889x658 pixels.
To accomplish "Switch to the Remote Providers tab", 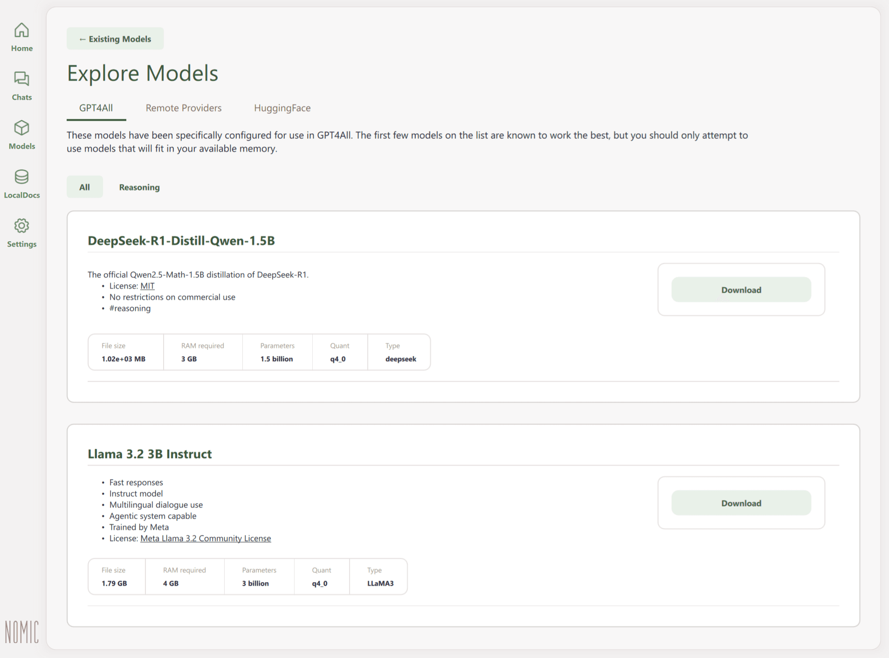I will 183,108.
